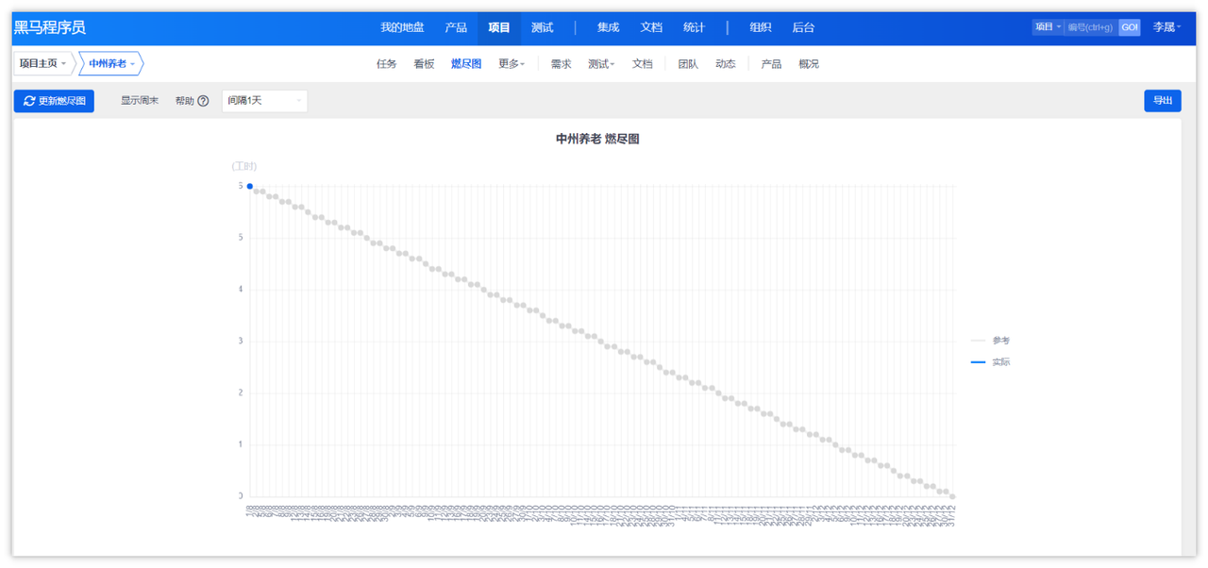Switch to the 动态 tab
The image size is (1208, 568).
[x=726, y=64]
